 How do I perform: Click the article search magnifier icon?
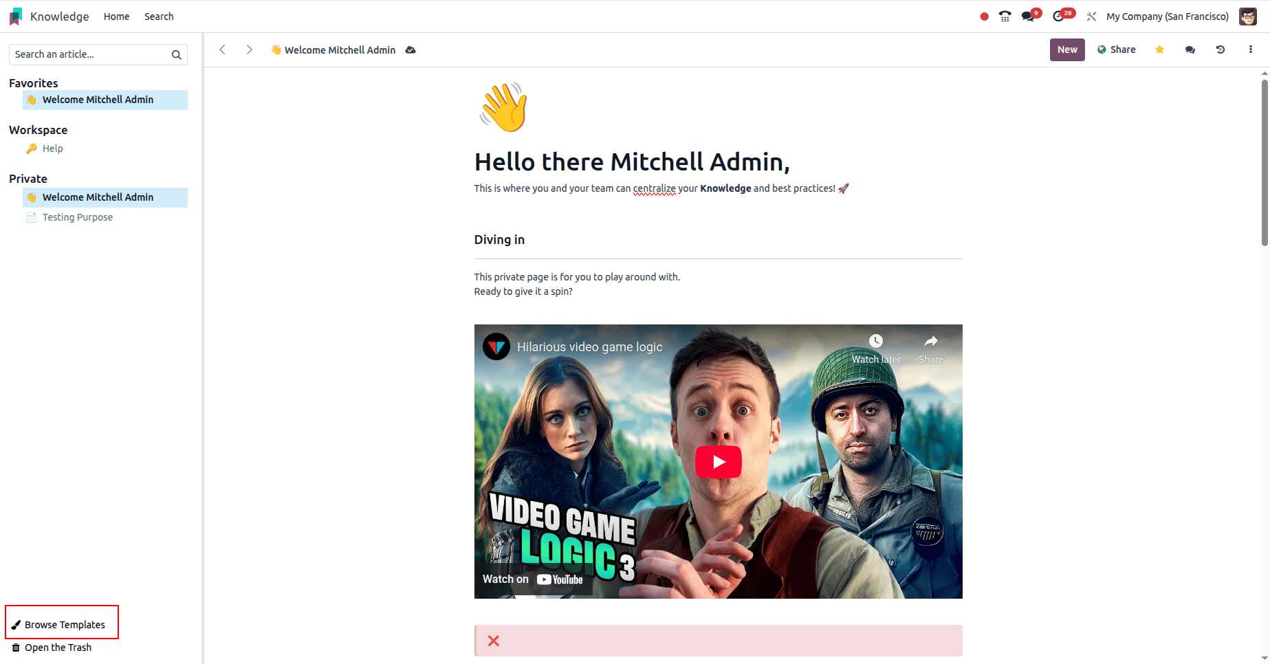(177, 55)
